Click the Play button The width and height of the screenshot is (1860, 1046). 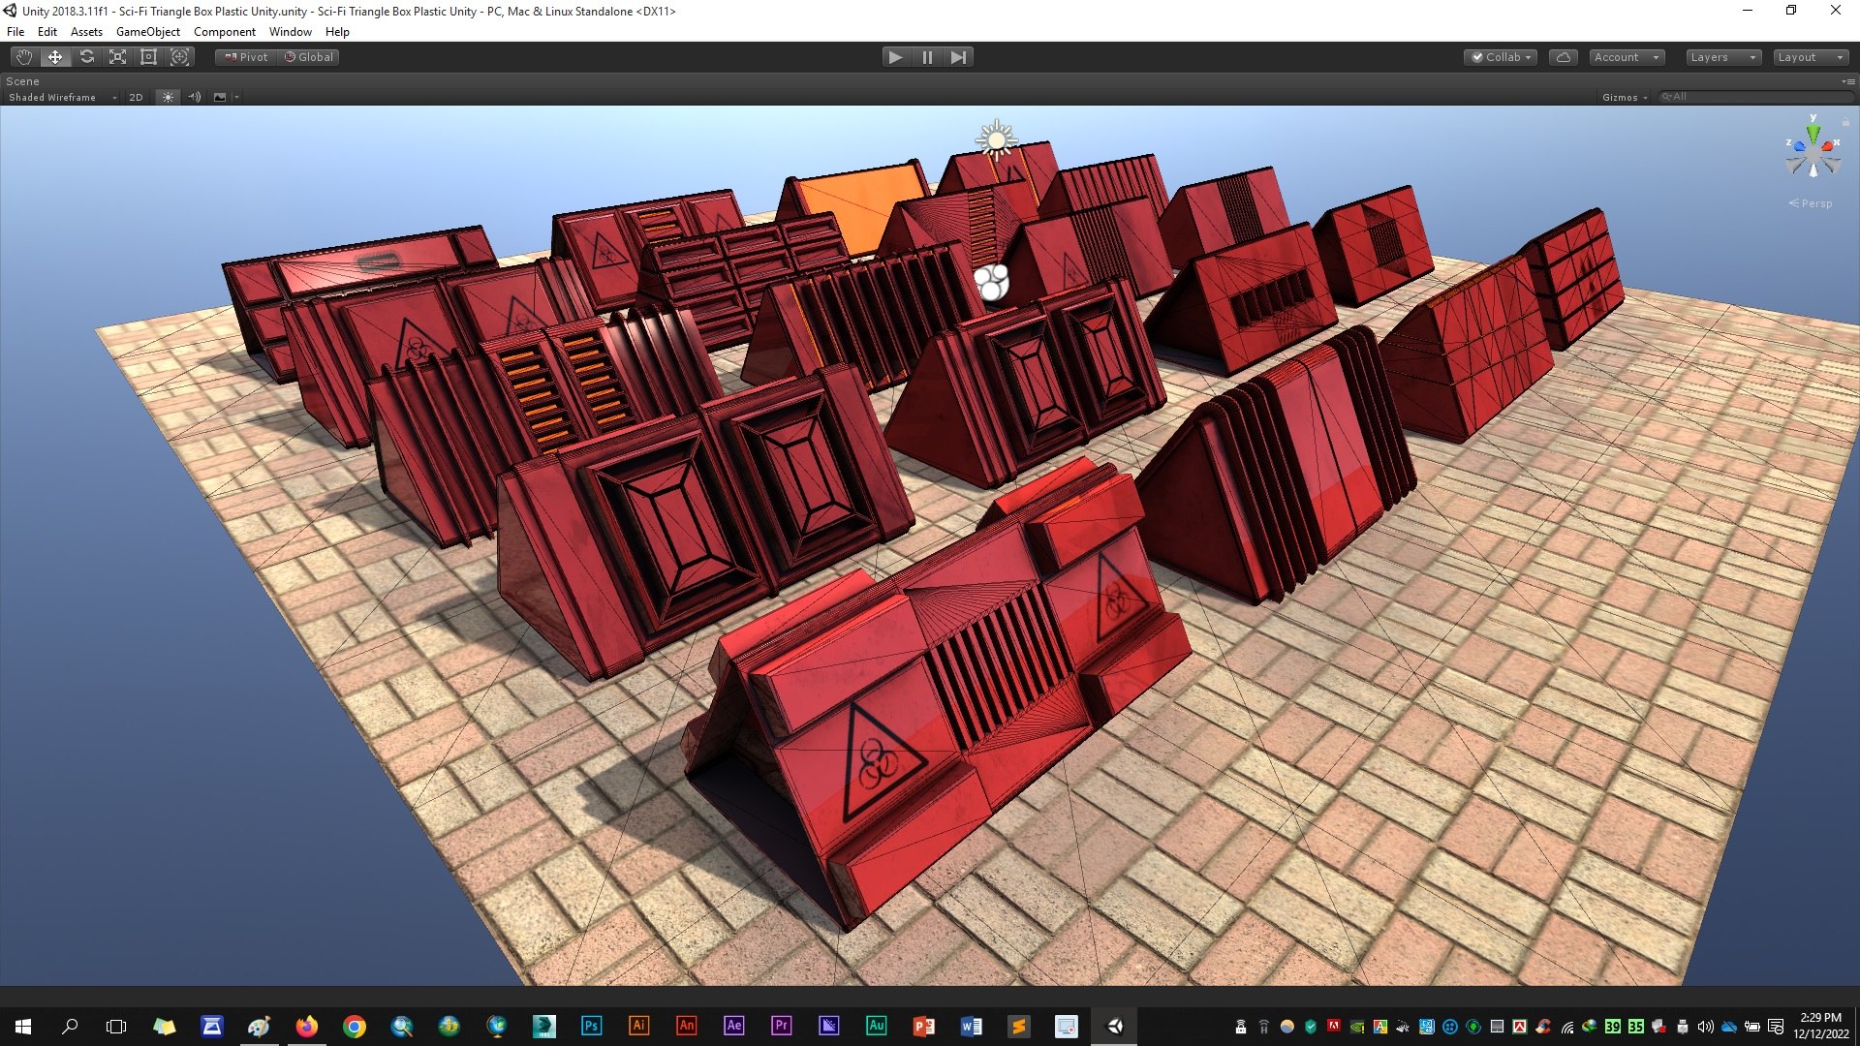[896, 57]
